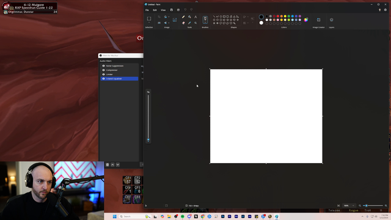Click the Save icon in Paint
This screenshot has width=391, height=220.
171,10
